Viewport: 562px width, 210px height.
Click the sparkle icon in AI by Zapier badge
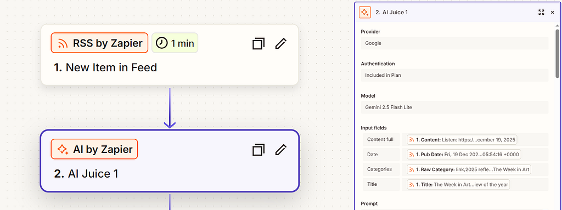point(63,150)
